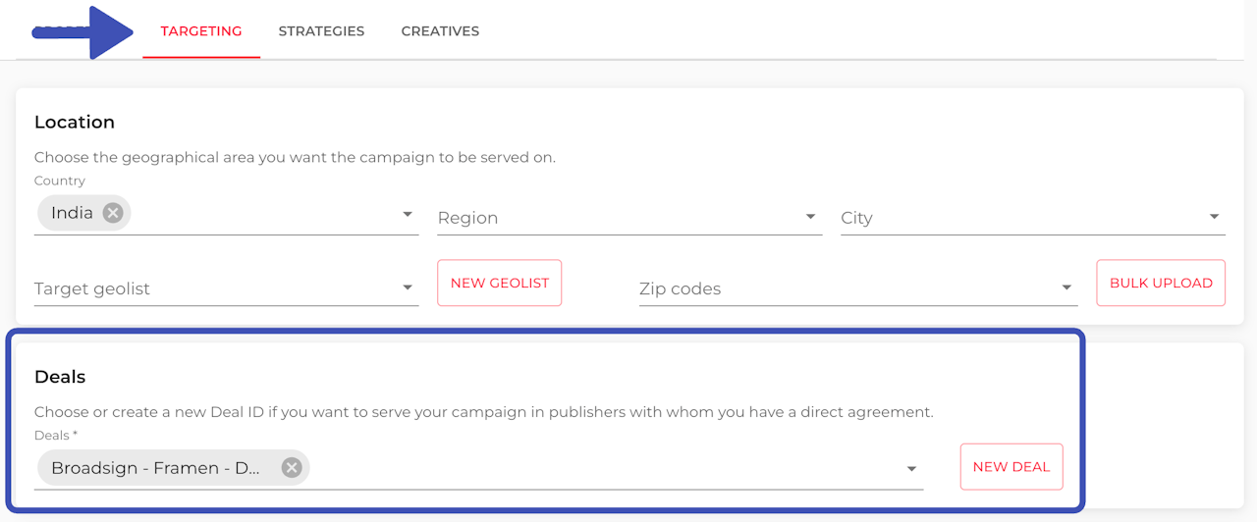The width and height of the screenshot is (1257, 522).
Task: Open the Country dropdown arrow
Action: pyautogui.click(x=408, y=215)
